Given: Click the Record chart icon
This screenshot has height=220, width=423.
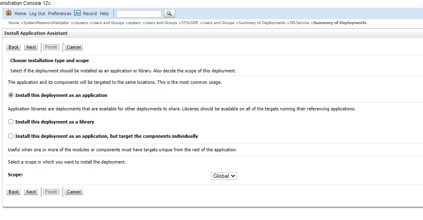Looking at the screenshot, I should coord(77,13).
